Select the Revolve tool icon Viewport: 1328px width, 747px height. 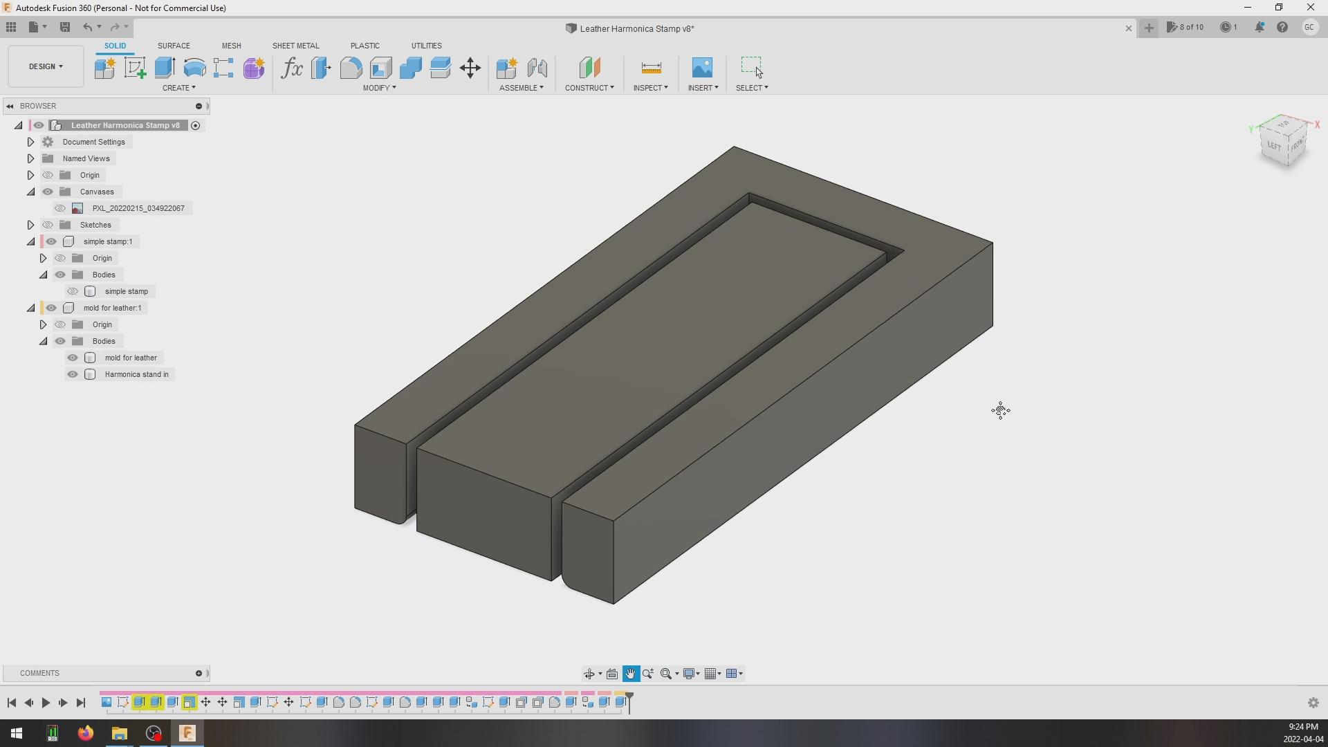click(x=195, y=68)
